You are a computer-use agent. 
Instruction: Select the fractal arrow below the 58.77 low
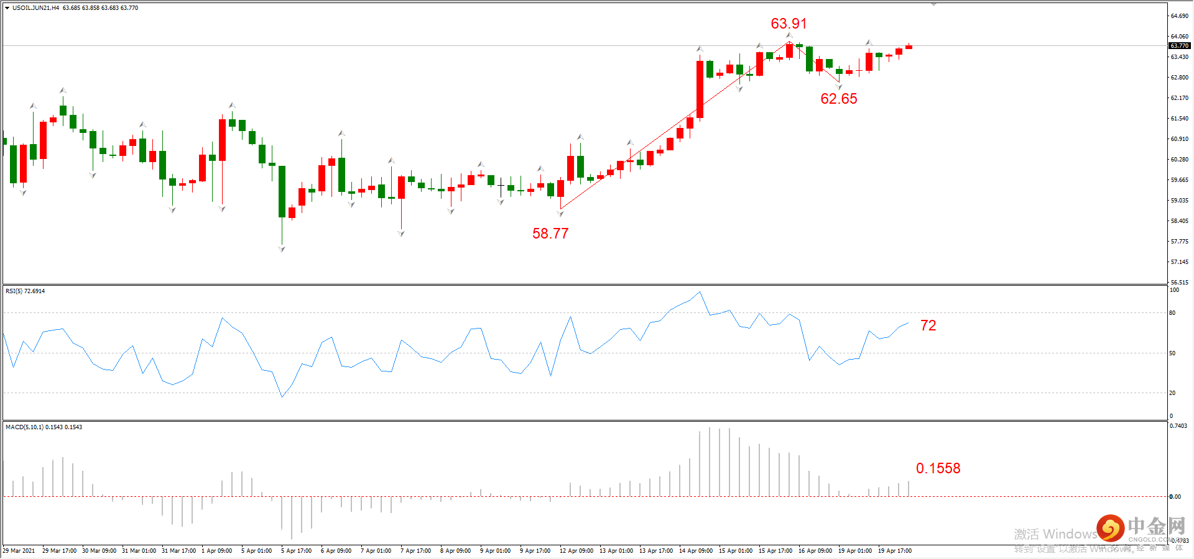560,214
